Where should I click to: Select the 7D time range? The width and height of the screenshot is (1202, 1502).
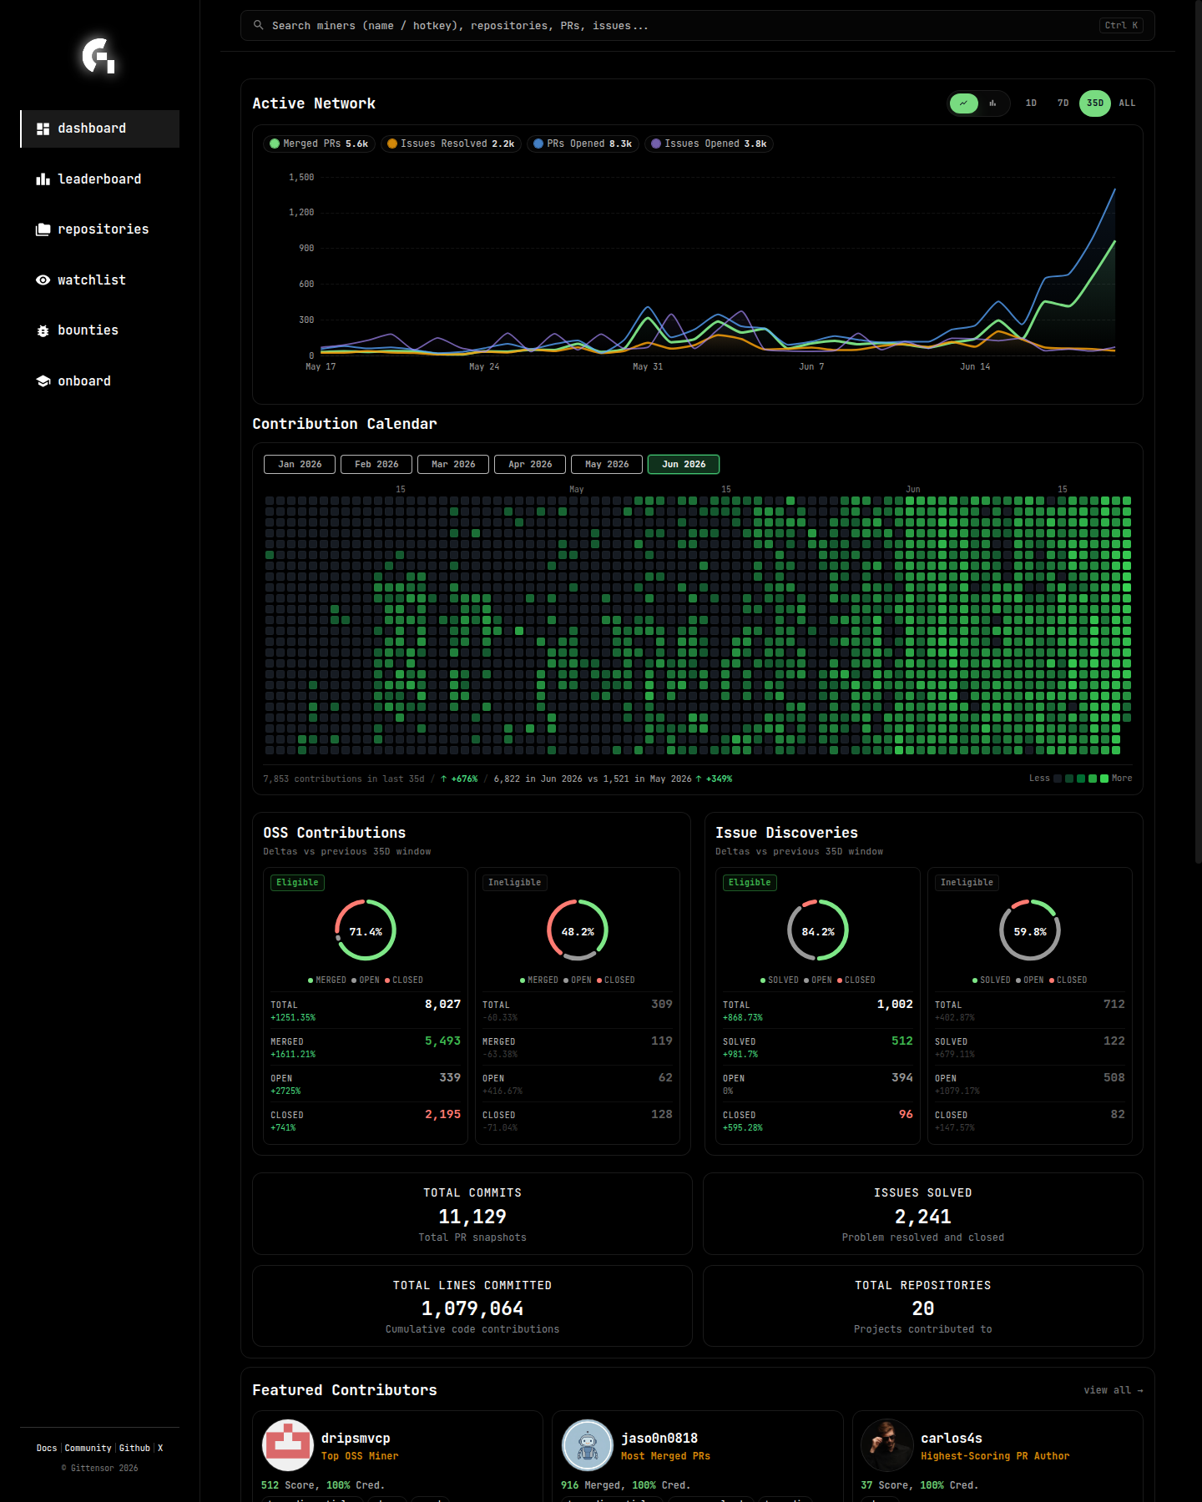coord(1063,103)
